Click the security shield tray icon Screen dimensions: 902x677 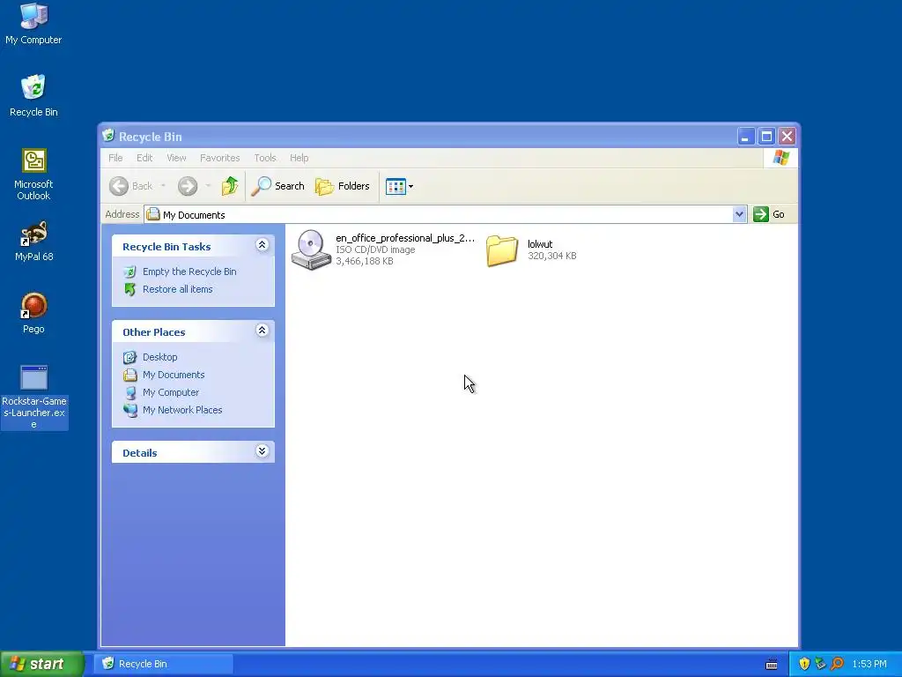[x=804, y=664]
